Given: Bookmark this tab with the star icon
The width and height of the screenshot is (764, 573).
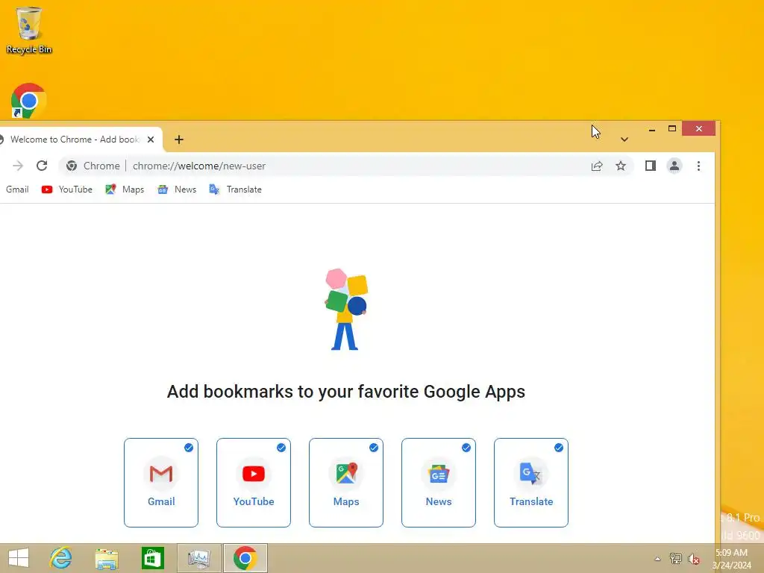Looking at the screenshot, I should coord(620,166).
